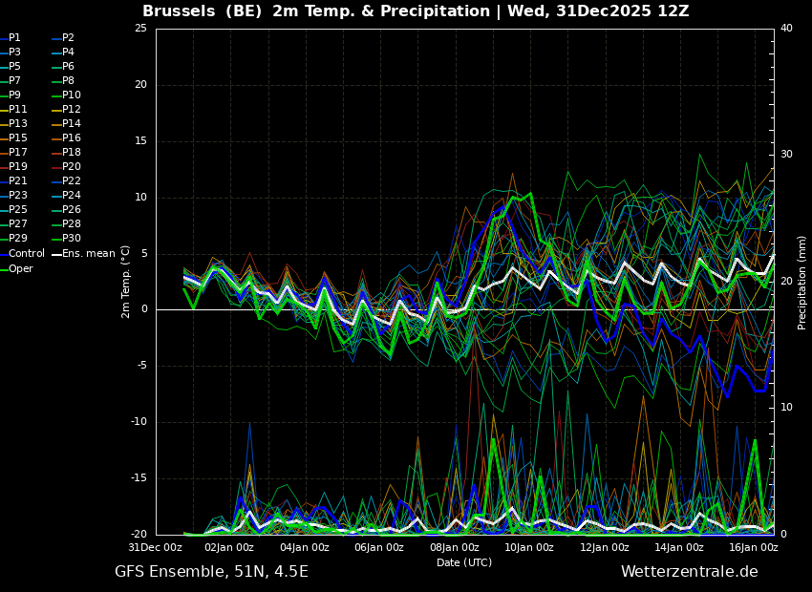Click the chart title Brussels (BE)

click(202, 11)
